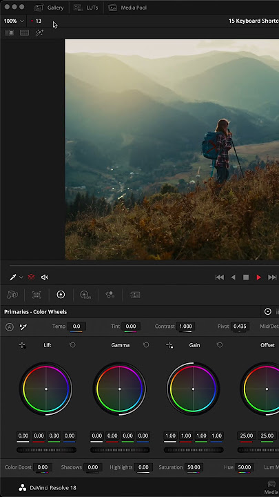The height and width of the screenshot is (497, 279).
Task: Open the HDR color wheels palette
Action: 85,295
